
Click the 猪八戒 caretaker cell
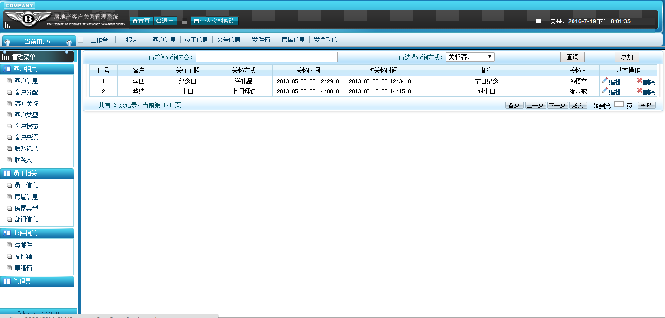(578, 91)
